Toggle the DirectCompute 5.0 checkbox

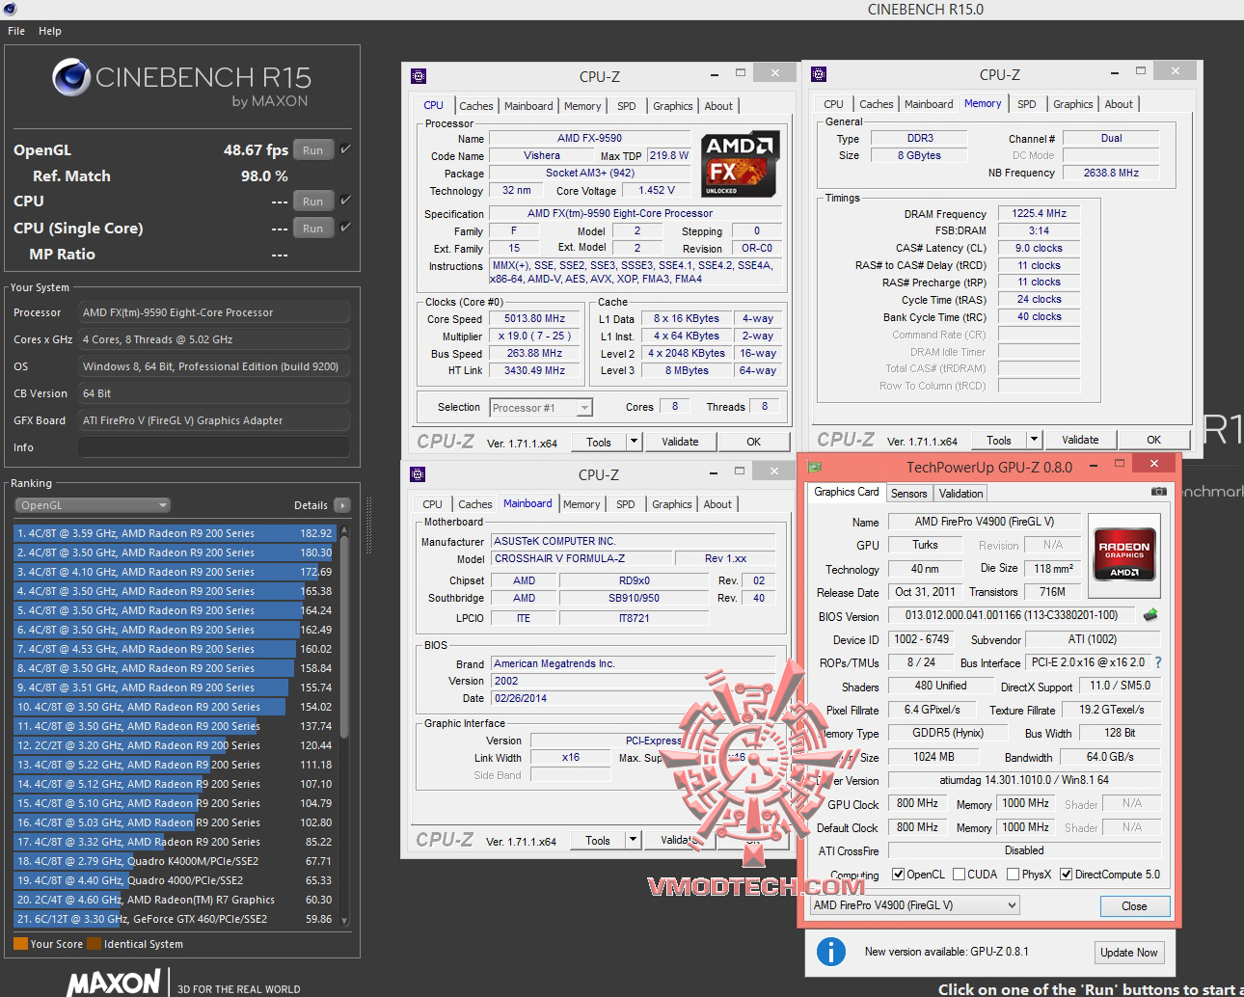click(1067, 875)
